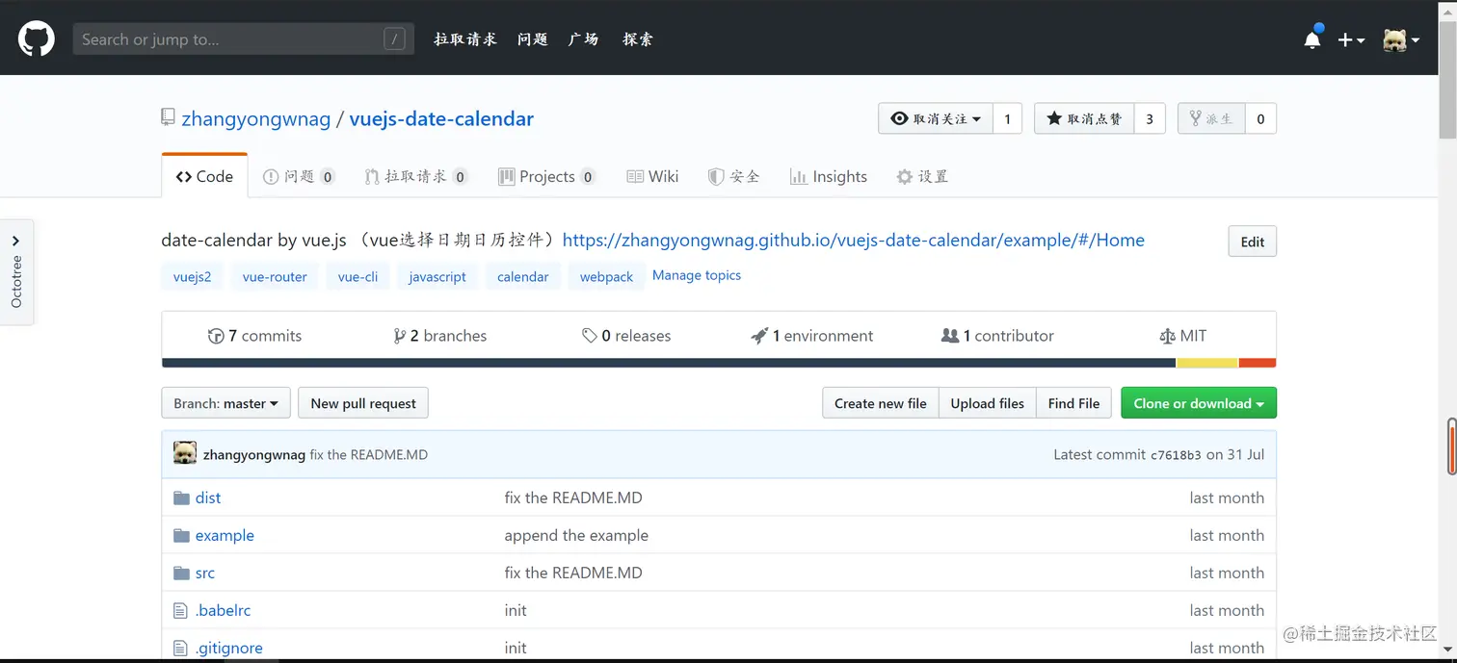Switch to the Projects tab
This screenshot has width=1457, height=663.
(546, 176)
